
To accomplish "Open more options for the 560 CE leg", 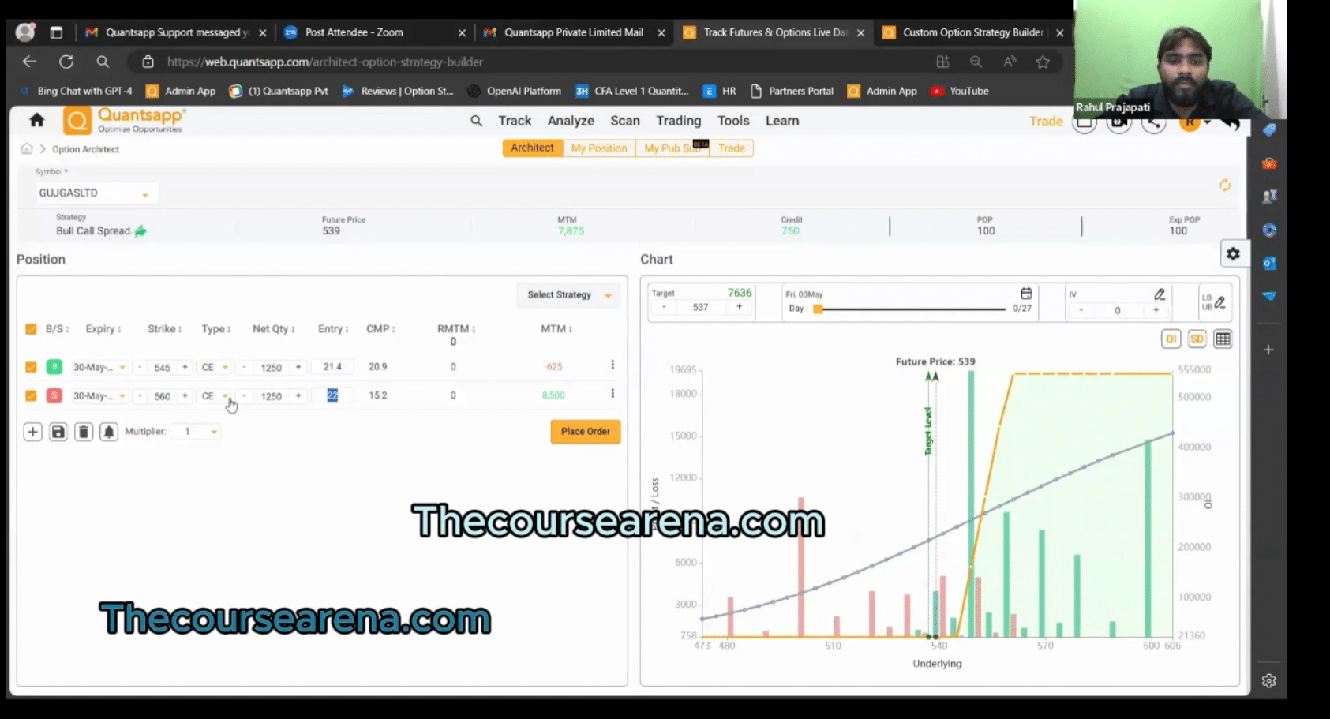I will pos(613,394).
